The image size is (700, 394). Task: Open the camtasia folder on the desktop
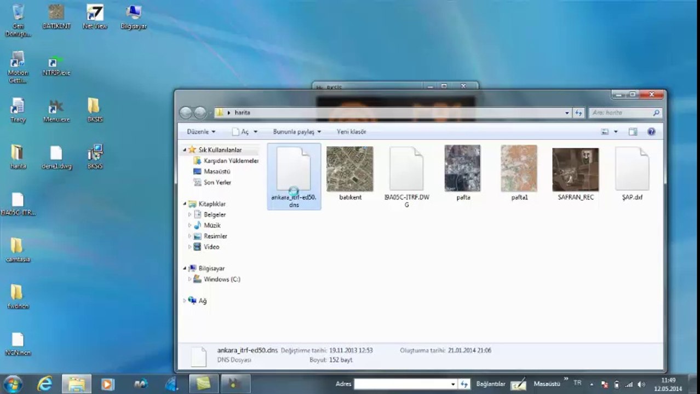(18, 250)
